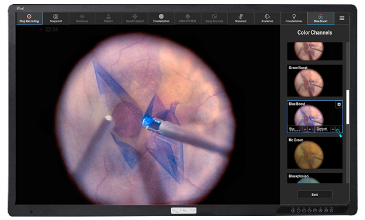Click the Back button

314,195
